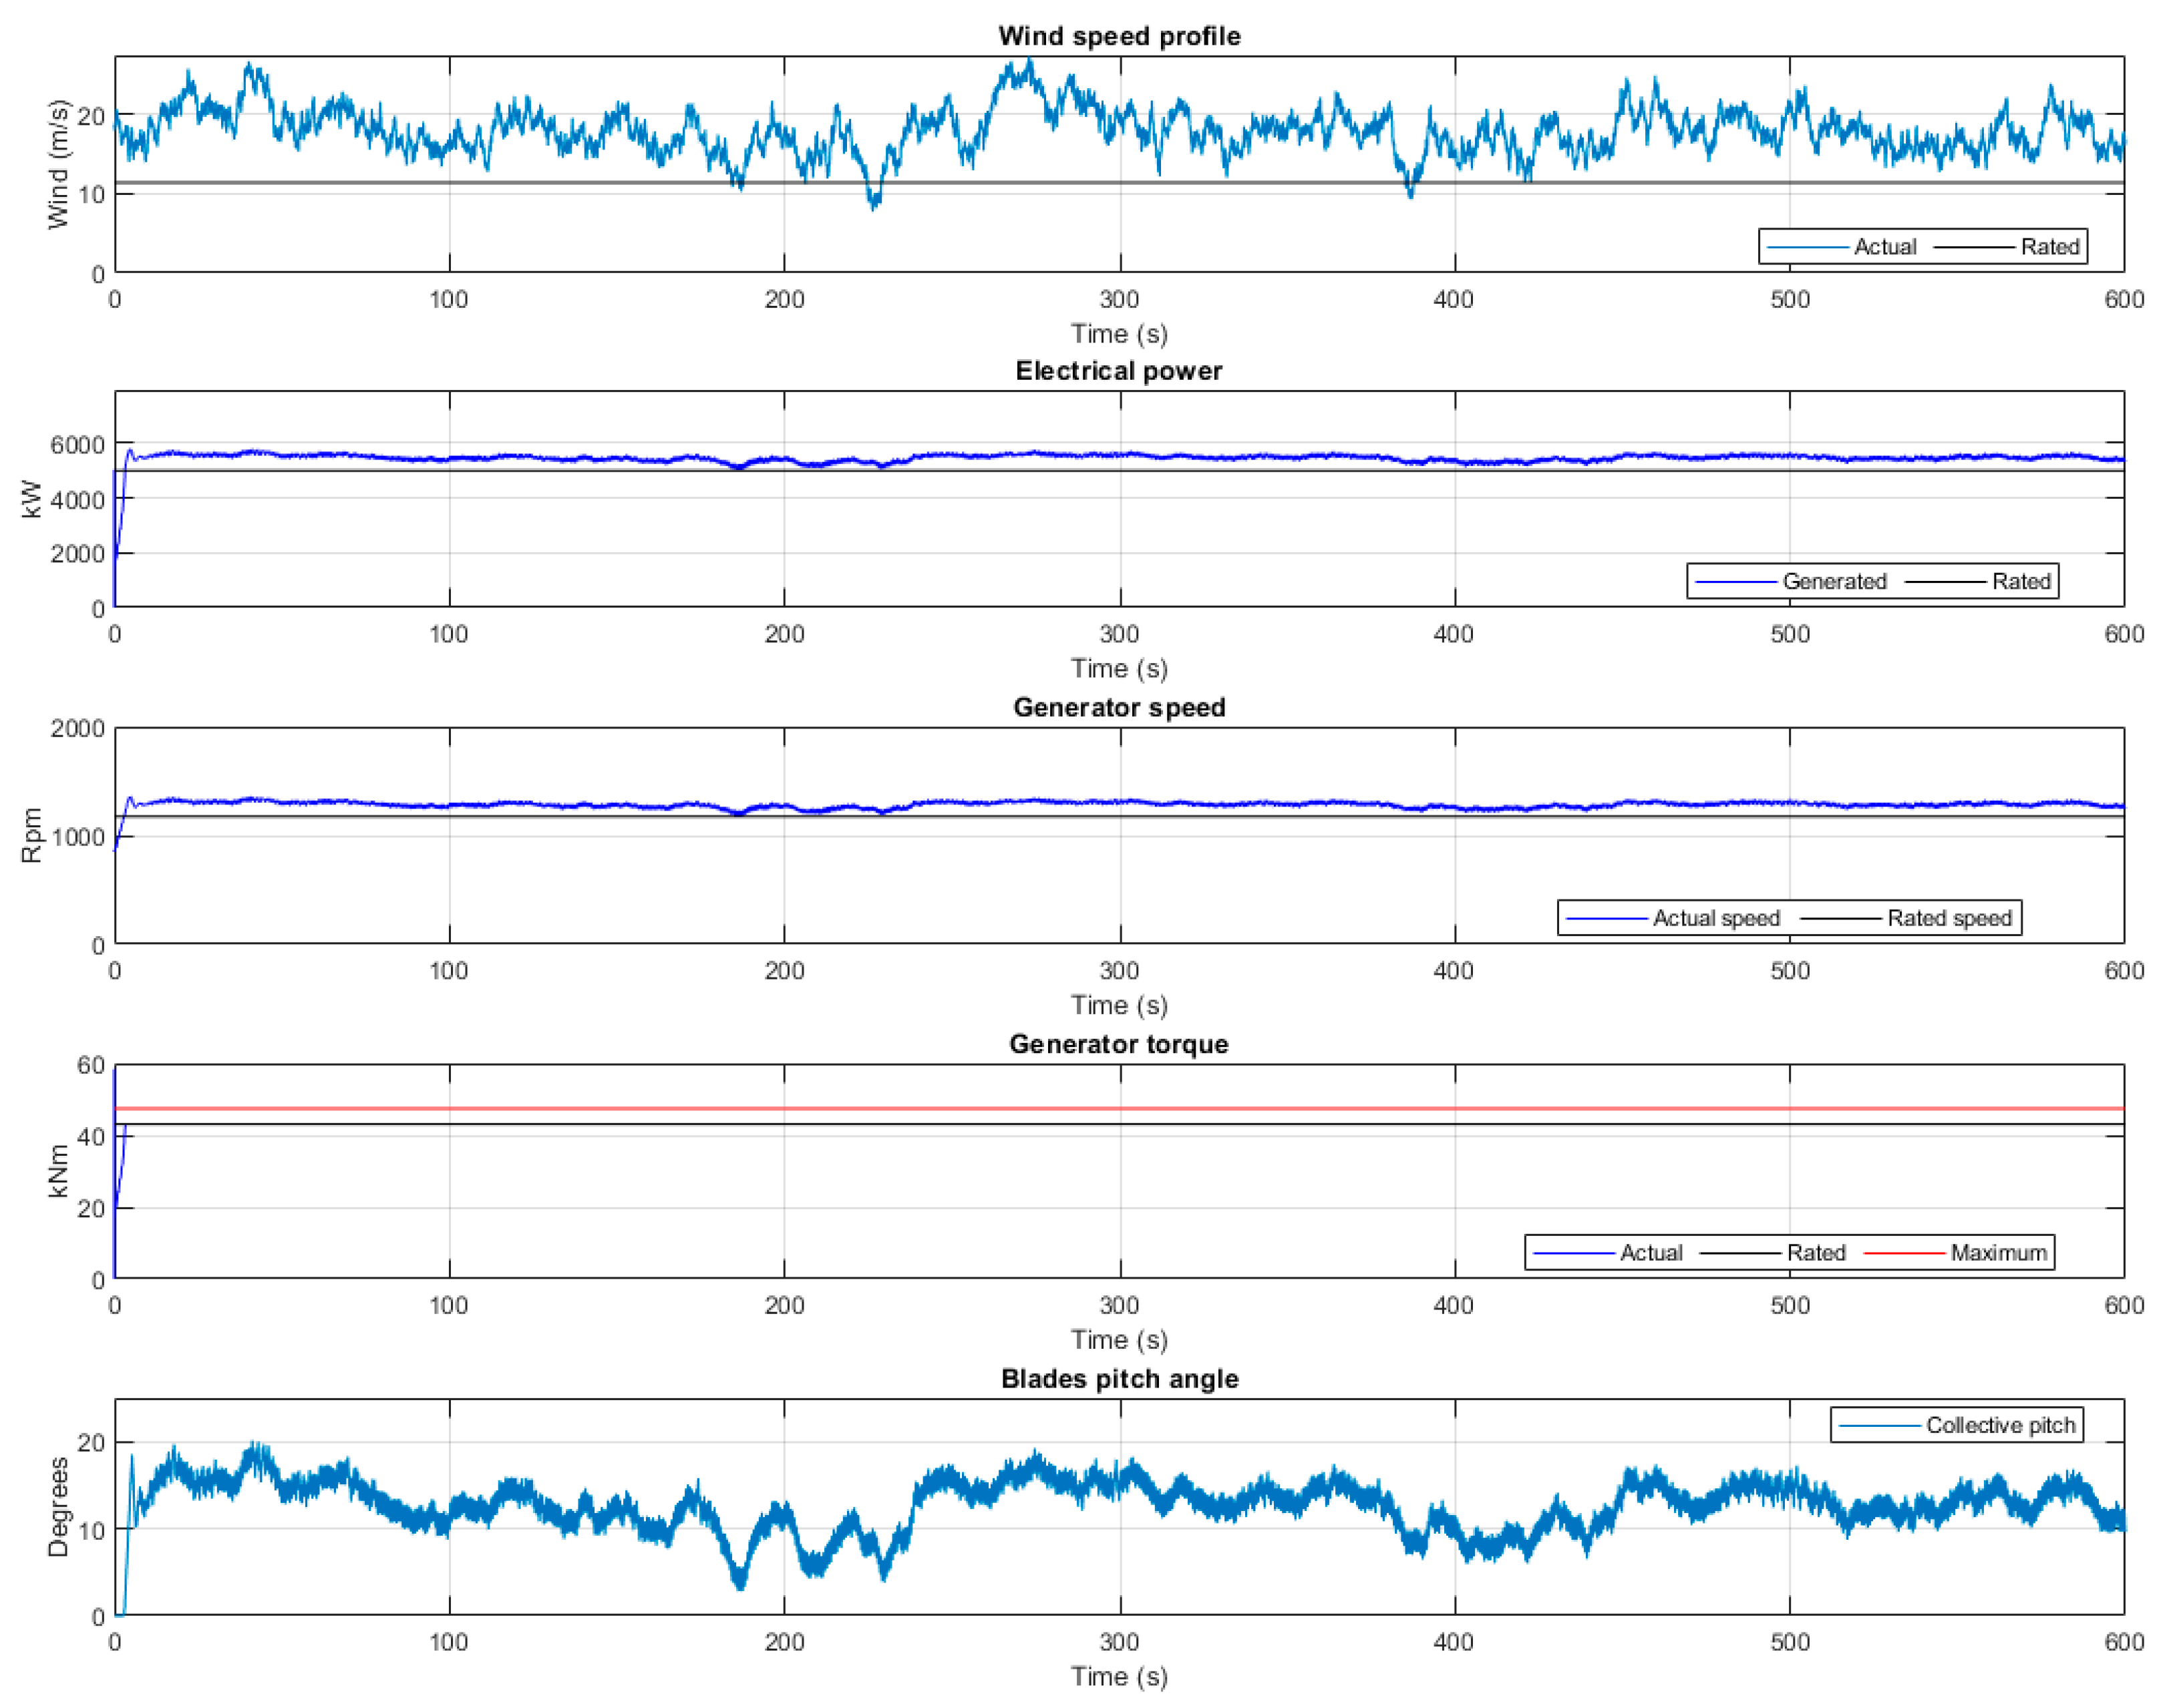
Task: Click the Generator torque plot title
Action: pyautogui.click(x=1118, y=1044)
